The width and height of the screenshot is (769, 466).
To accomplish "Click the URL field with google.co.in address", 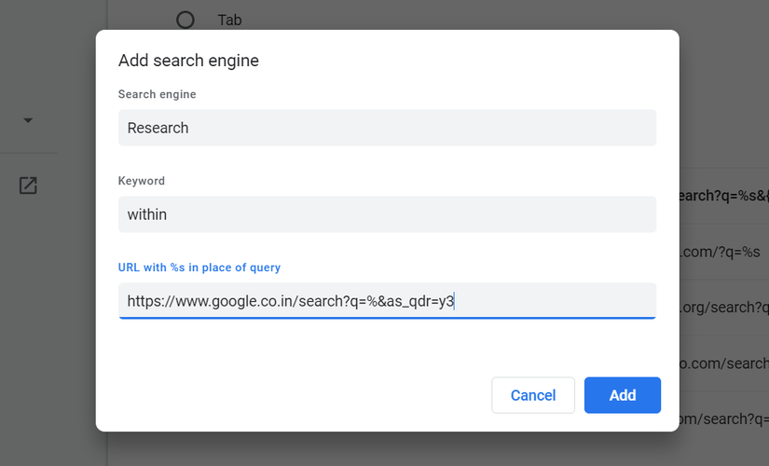I will coord(387,301).
